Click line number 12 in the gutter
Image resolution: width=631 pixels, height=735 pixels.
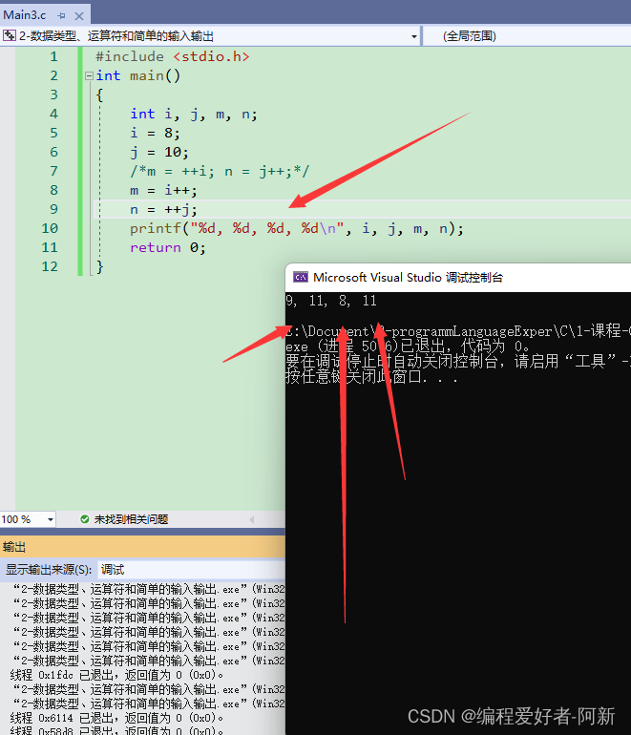tap(50, 266)
